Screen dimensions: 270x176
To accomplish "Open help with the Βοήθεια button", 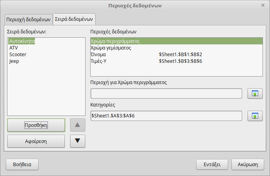I will (22, 163).
